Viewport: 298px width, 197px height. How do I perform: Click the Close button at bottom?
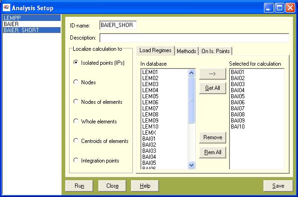point(112,186)
